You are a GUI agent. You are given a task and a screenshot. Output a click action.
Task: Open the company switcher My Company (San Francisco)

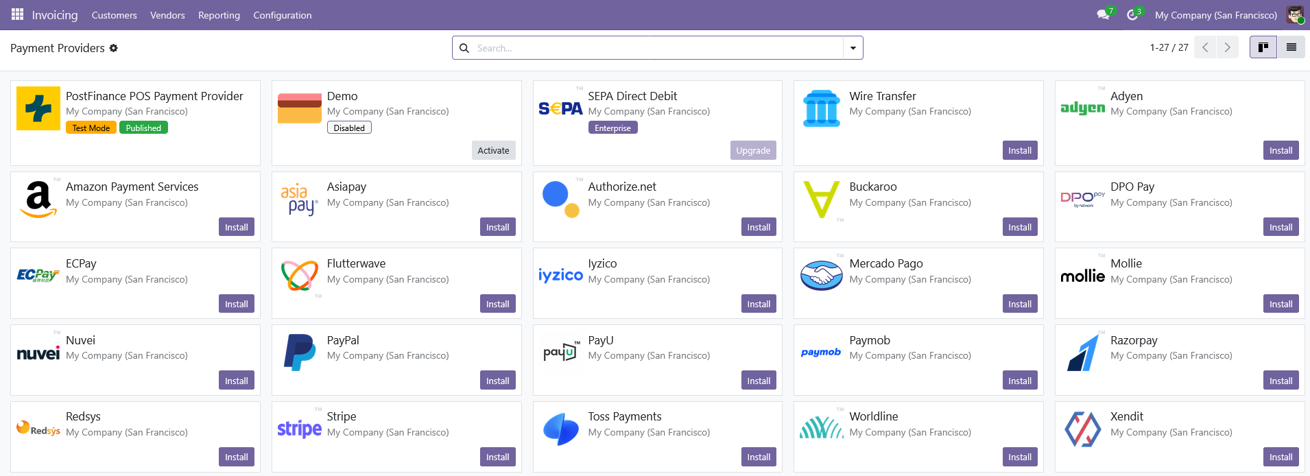click(x=1215, y=15)
